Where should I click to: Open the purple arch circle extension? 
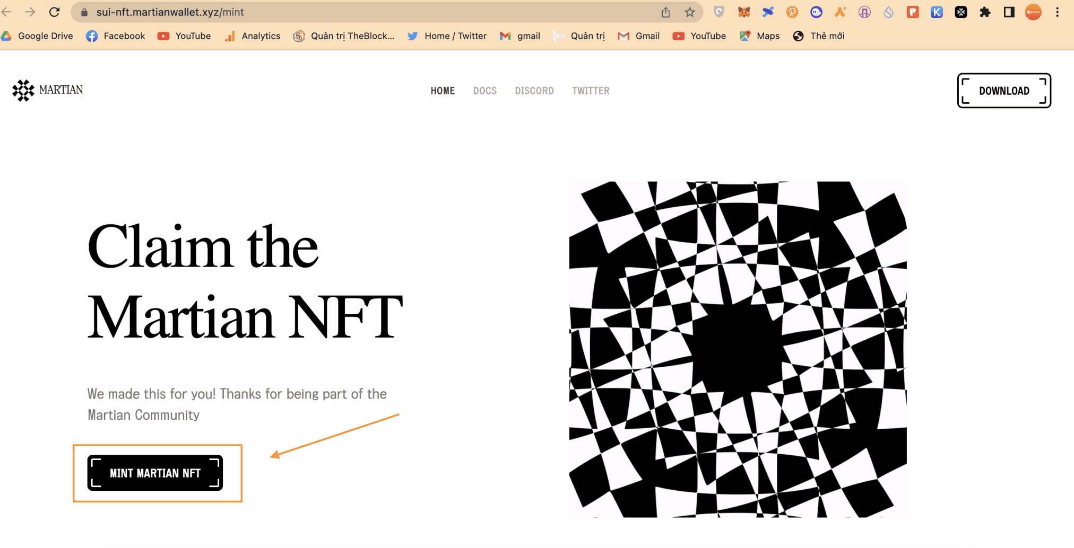pyautogui.click(x=864, y=12)
